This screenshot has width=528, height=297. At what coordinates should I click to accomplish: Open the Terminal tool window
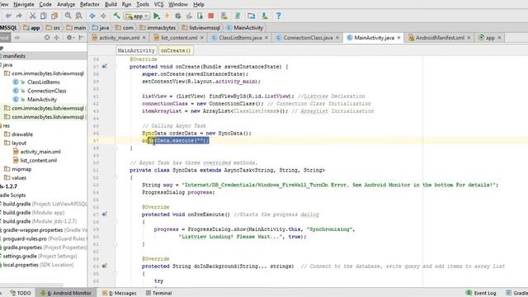(x=158, y=293)
